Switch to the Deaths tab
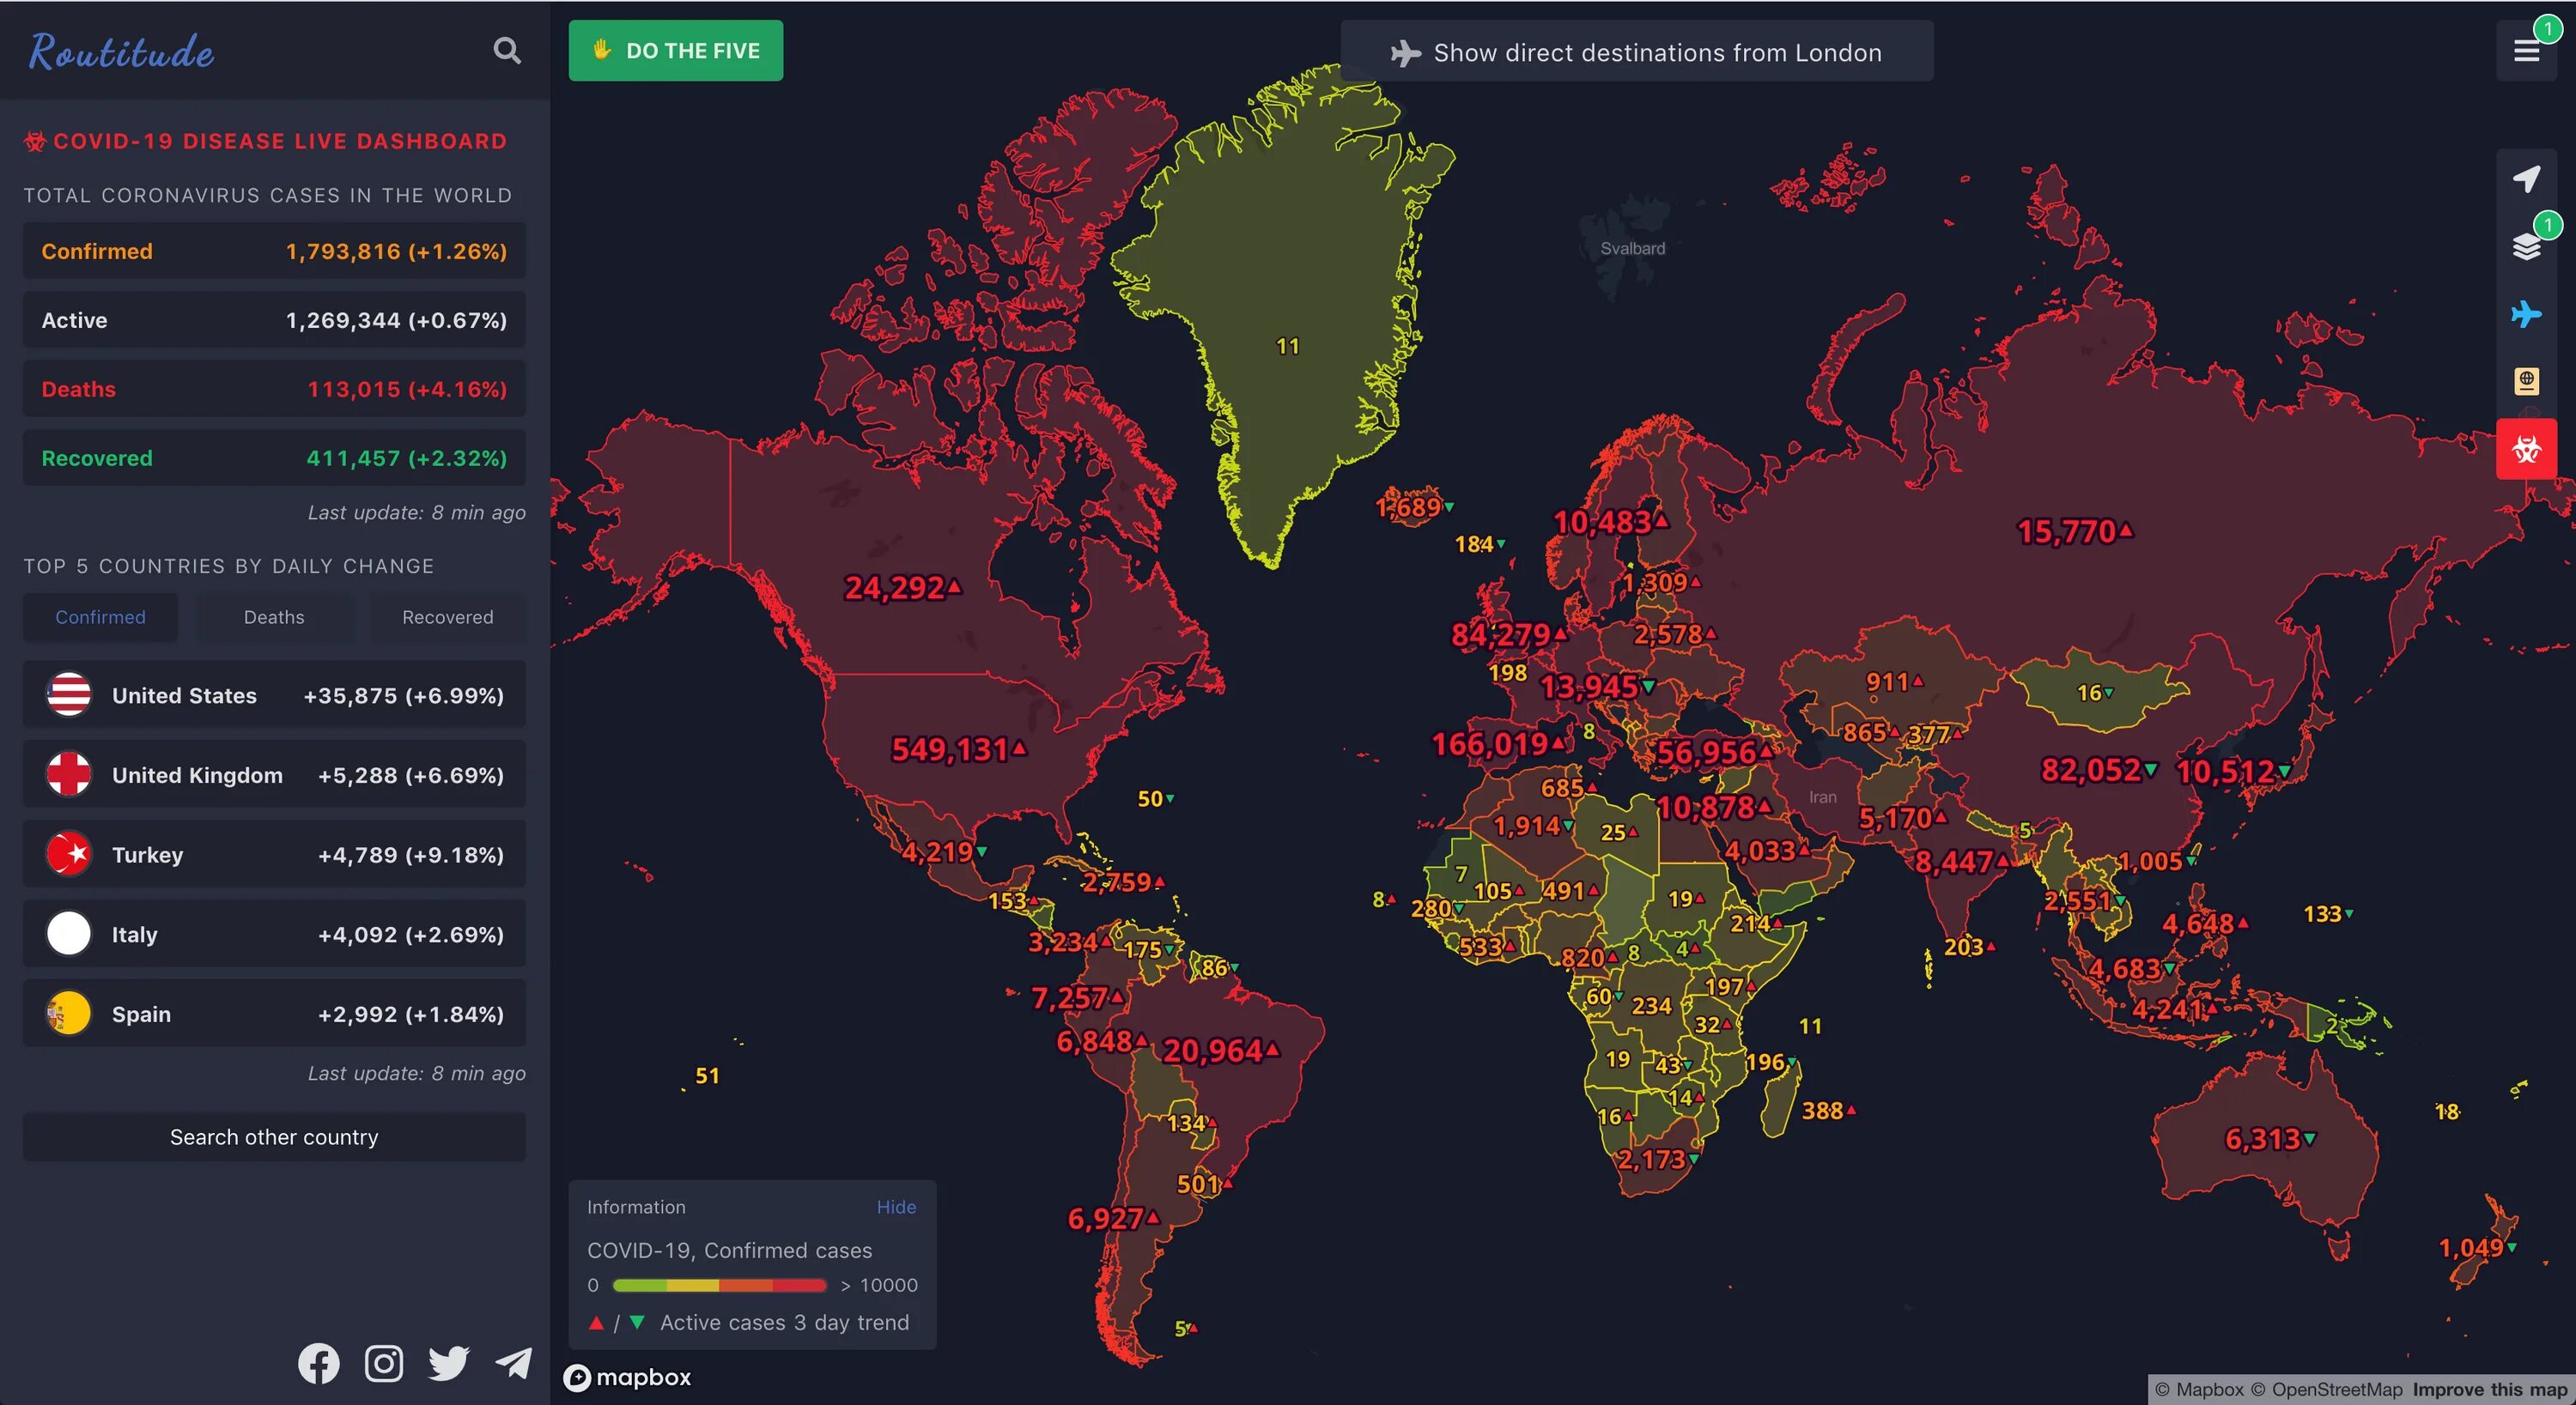 pos(274,618)
